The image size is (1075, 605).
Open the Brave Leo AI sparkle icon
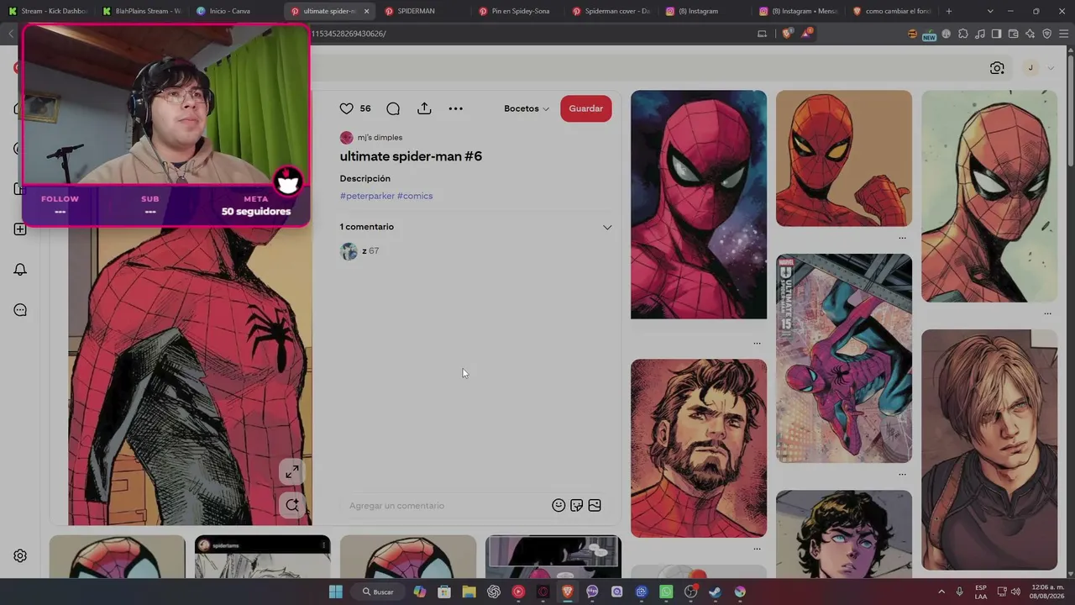[x=1030, y=34]
